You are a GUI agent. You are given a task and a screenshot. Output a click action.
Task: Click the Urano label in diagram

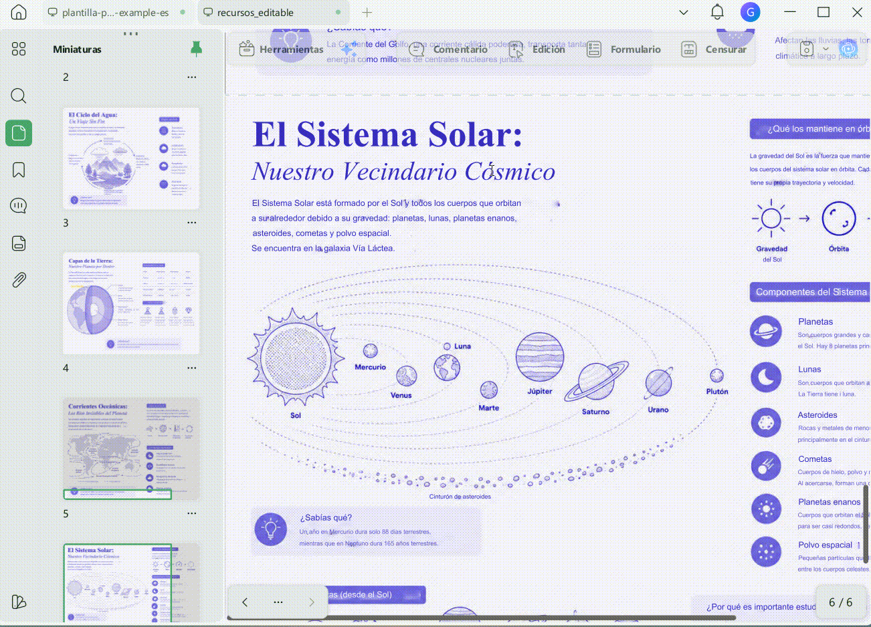pyautogui.click(x=658, y=410)
